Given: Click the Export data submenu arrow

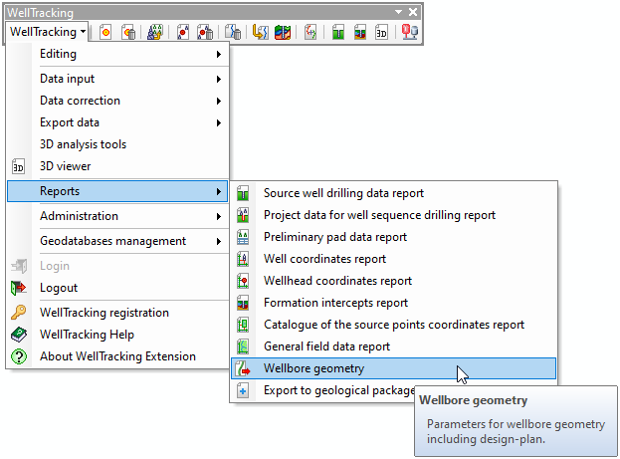Looking at the screenshot, I should 219,123.
